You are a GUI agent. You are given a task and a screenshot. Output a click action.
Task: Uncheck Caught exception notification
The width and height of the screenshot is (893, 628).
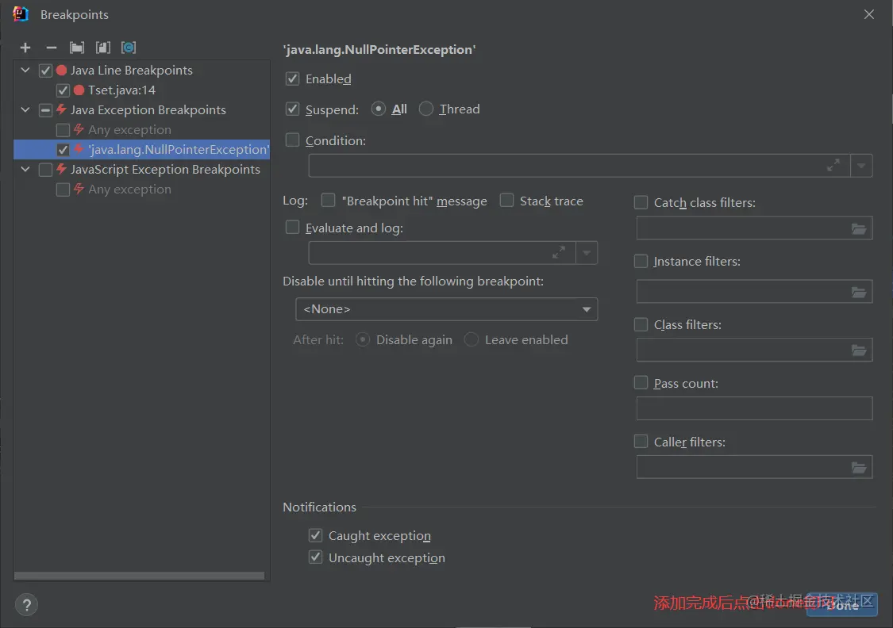click(315, 535)
